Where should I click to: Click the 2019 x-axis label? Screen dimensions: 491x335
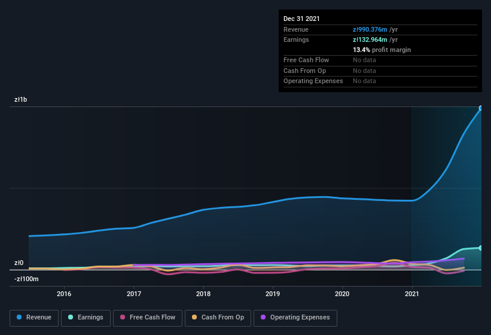click(x=273, y=294)
